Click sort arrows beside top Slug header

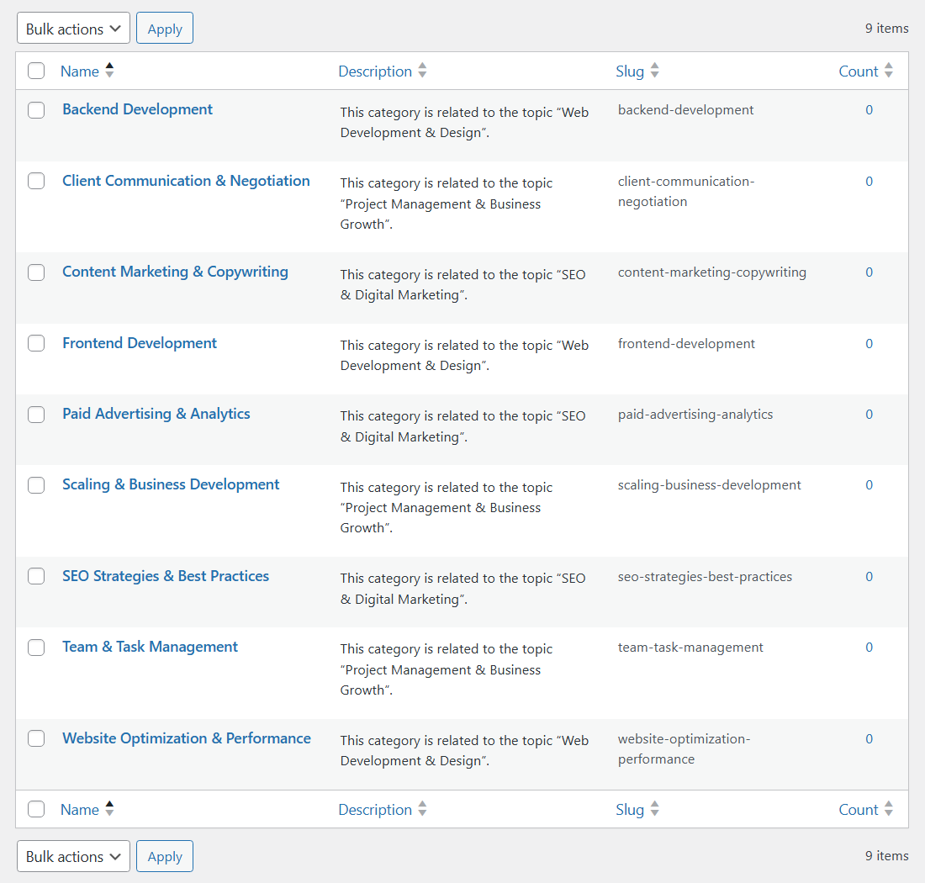654,71
